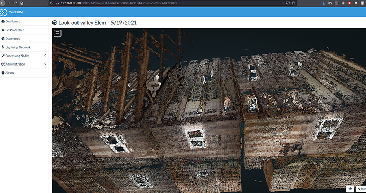Click the cube icon beside task title
Image resolution: width=366 pixels, height=193 pixels.
(55, 23)
